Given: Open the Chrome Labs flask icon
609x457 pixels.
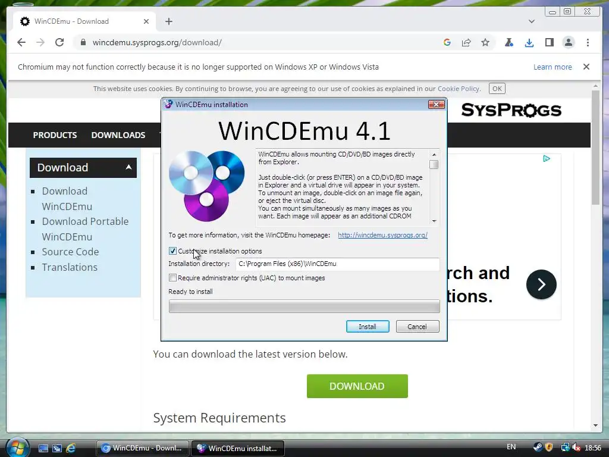Looking at the screenshot, I should click(x=509, y=42).
